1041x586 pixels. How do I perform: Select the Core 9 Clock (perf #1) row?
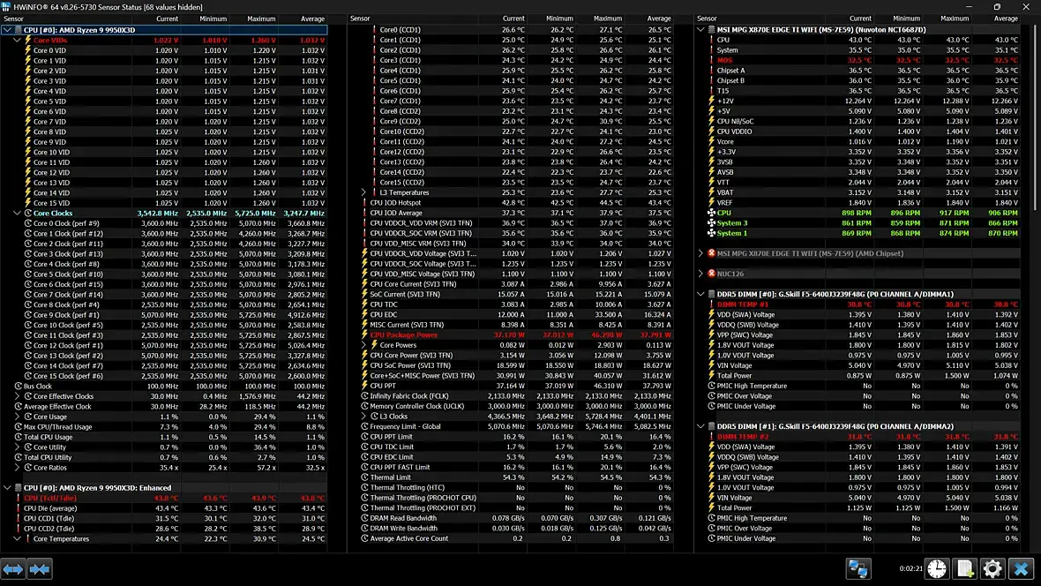click(165, 315)
